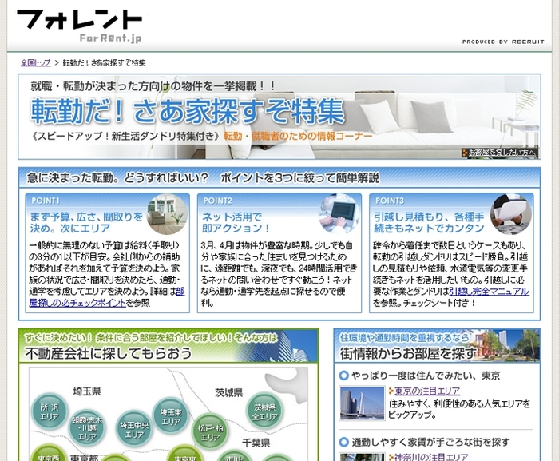Open 東京の注目エリア link
The height and width of the screenshot is (461, 559).
click(x=427, y=391)
